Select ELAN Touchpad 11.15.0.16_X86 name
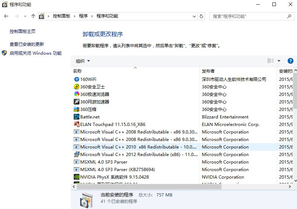The width and height of the screenshot is (297, 209). click(x=113, y=124)
